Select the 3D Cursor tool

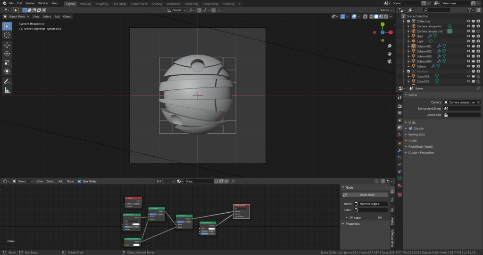point(7,35)
